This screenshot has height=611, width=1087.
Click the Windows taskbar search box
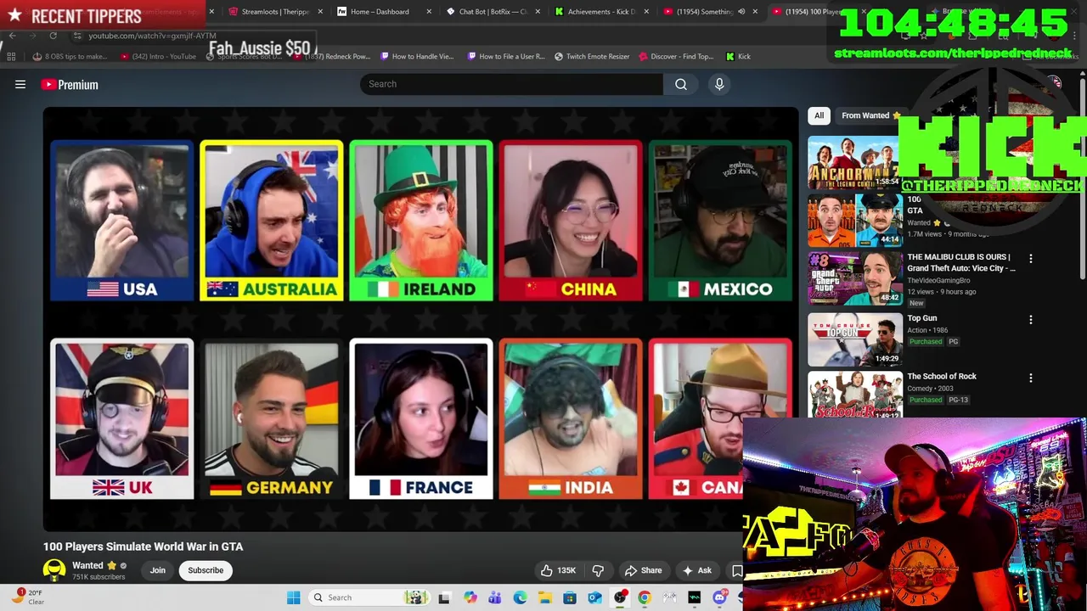pos(369,597)
